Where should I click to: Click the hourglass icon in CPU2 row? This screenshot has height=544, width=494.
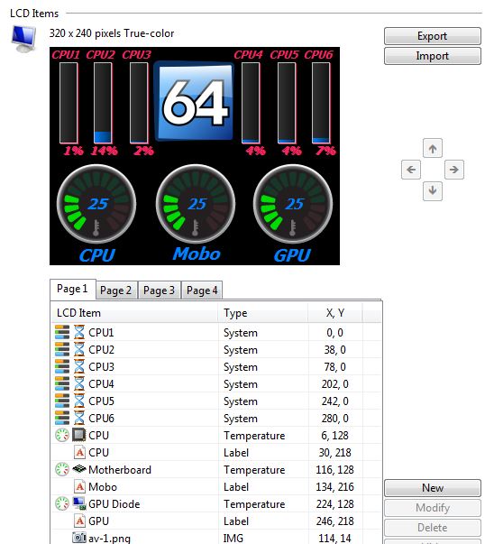(x=79, y=349)
